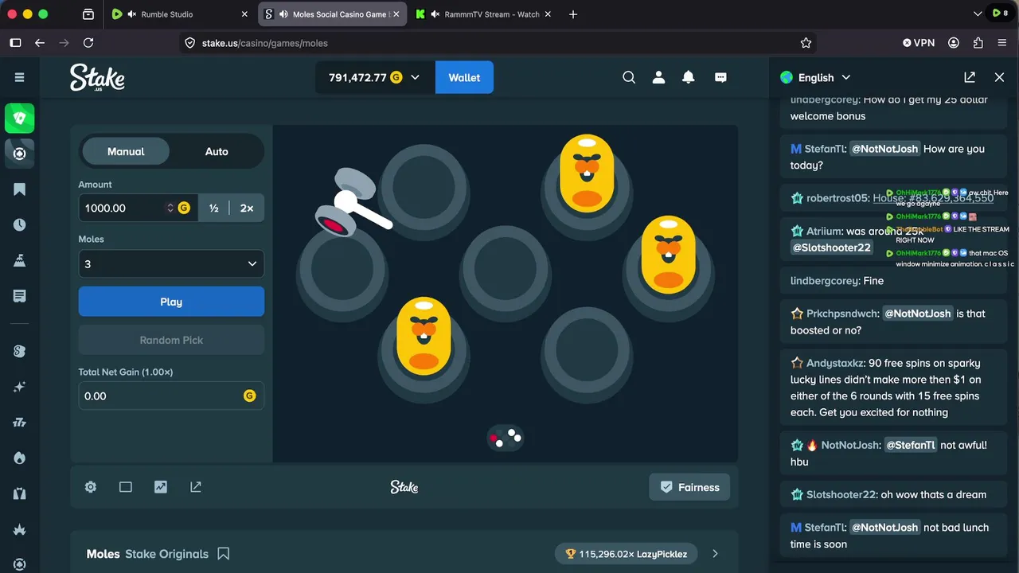Viewport: 1019px width, 573px height.
Task: Open sparkle exclusives icon in the sidebar
Action: point(20,387)
